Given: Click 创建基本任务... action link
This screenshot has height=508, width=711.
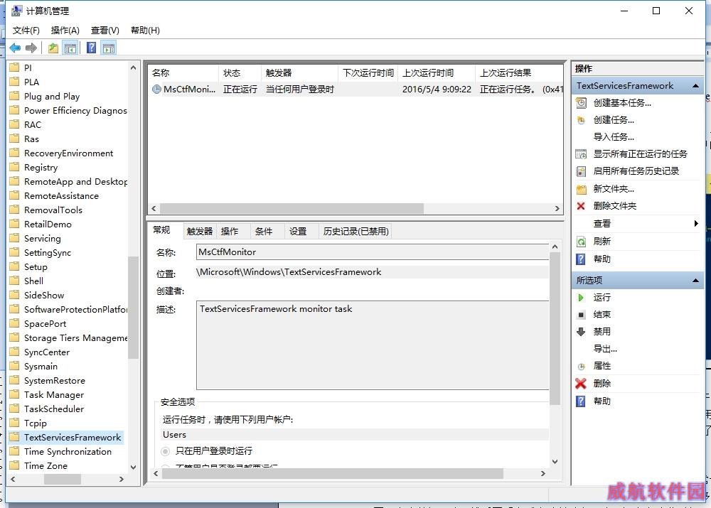Looking at the screenshot, I should click(623, 103).
